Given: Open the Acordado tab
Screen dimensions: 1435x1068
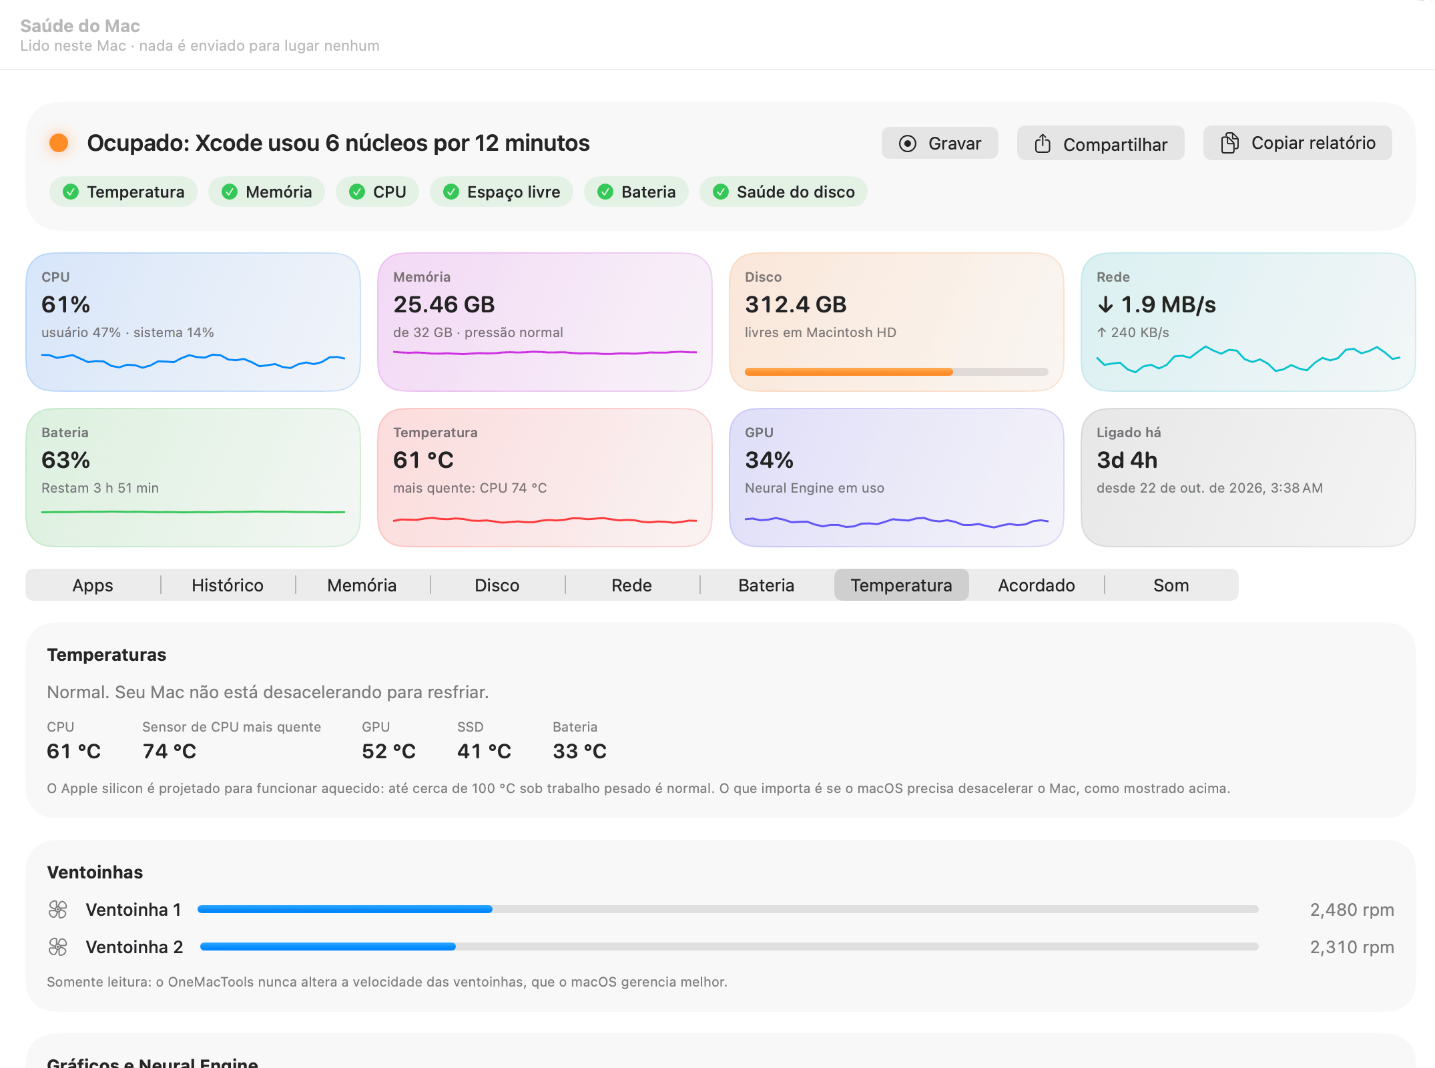Looking at the screenshot, I should click(x=1037, y=585).
